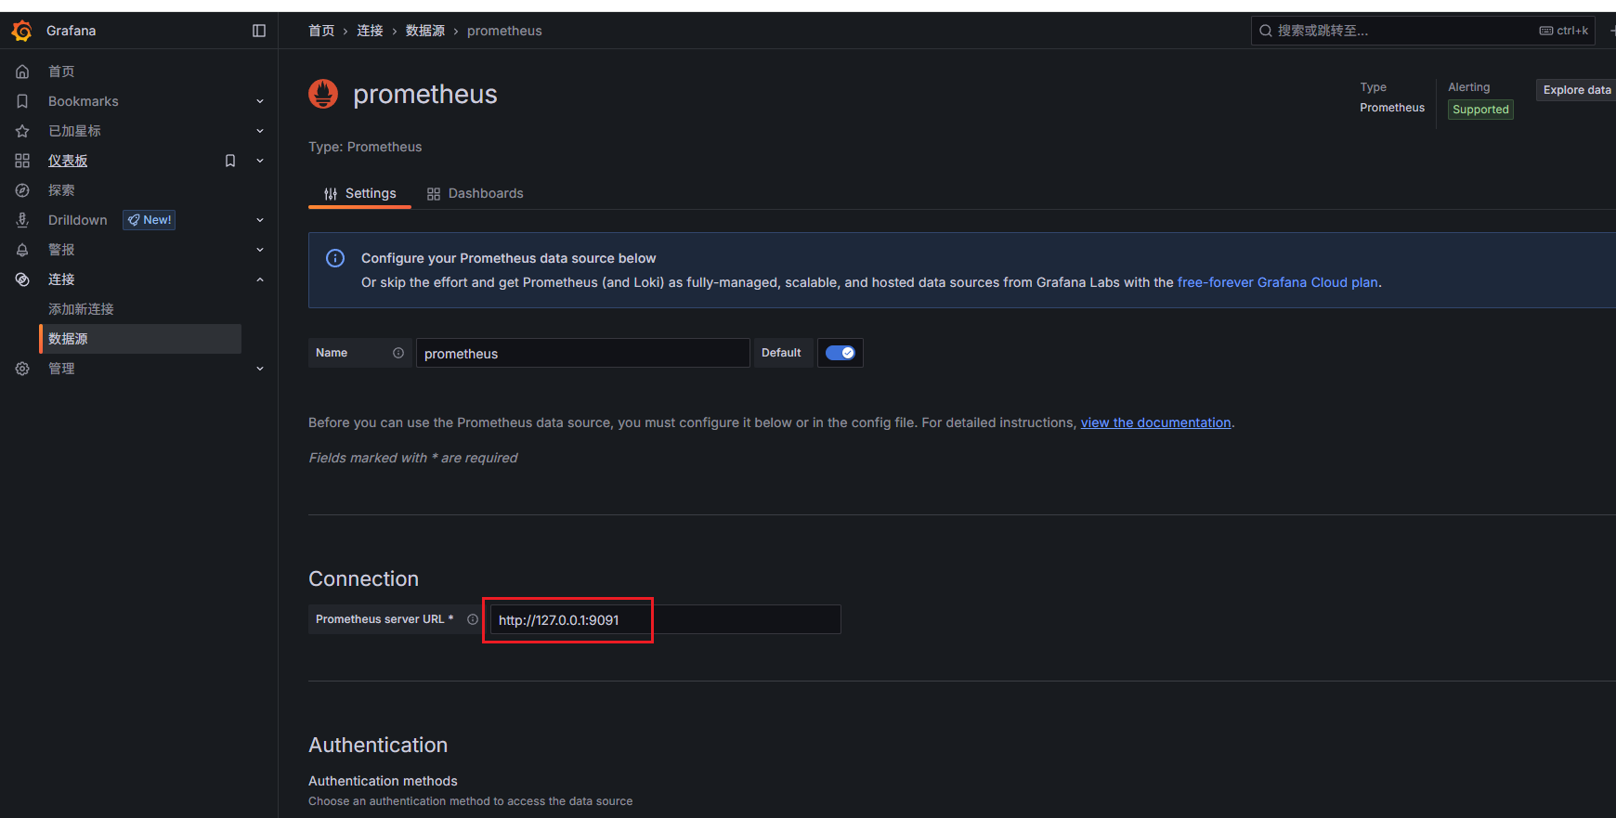The width and height of the screenshot is (1616, 818).
Task: Collapse the sidebar with dock menu icon
Action: 259,31
